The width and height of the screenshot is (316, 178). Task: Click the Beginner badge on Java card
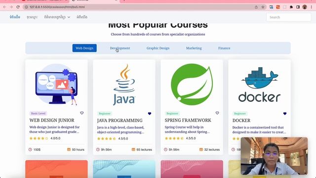[x=105, y=114]
